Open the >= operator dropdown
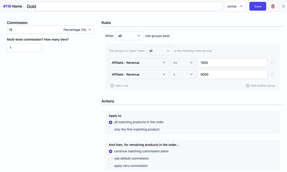Screen dimensions: 287x172 point(183,63)
